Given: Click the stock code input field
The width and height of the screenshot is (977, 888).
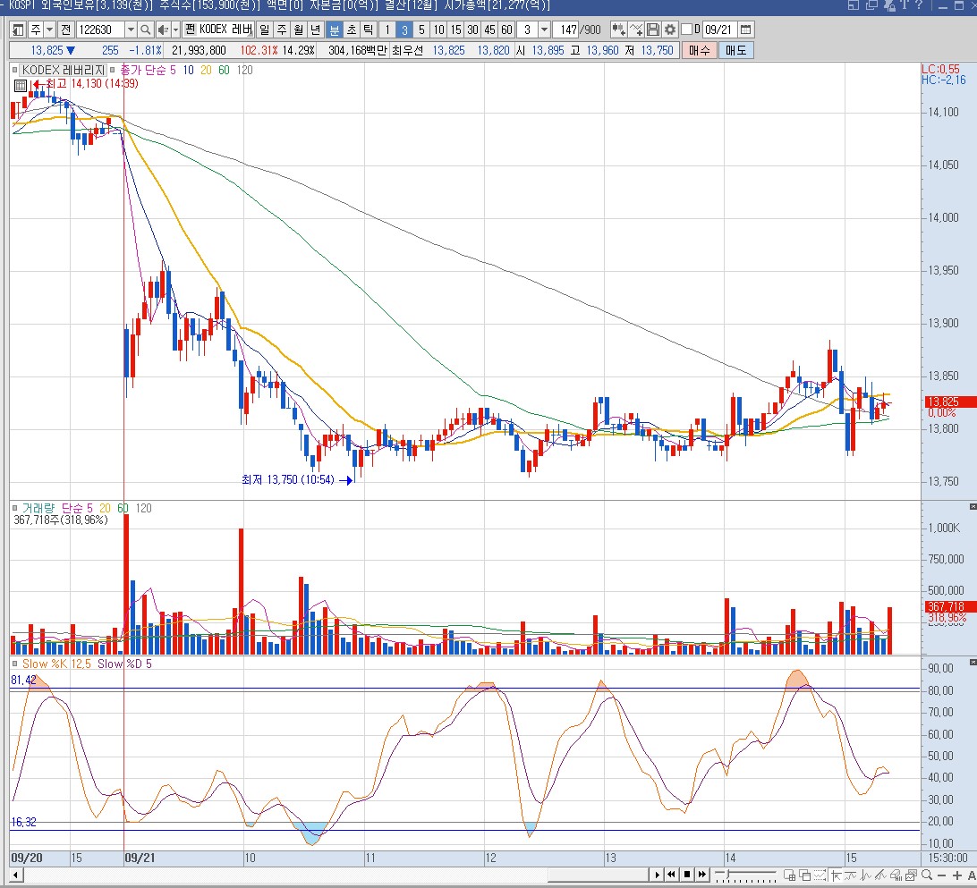Looking at the screenshot, I should [99, 30].
